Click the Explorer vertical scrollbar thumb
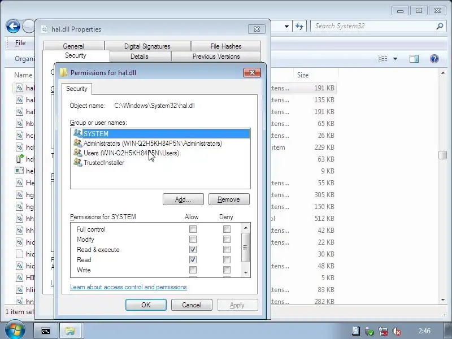This screenshot has height=339, width=452. (x=443, y=155)
